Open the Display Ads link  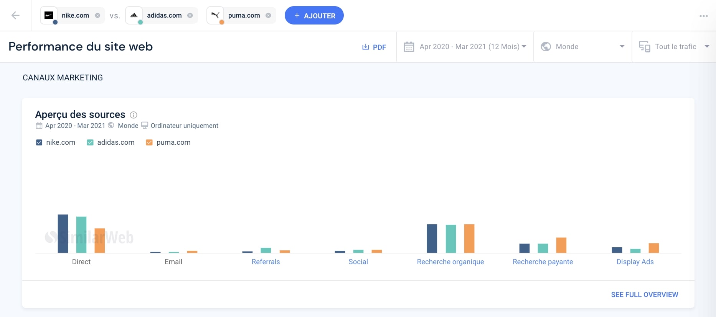coord(635,262)
